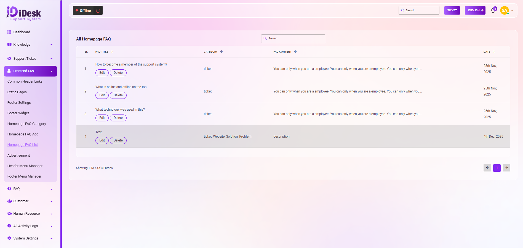Sort by FAQ Title arrow icon
Screen dimensions: 523x248
[112, 51]
